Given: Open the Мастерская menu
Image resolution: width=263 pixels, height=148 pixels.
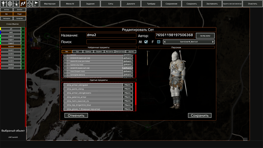Looking at the screenshot, I should [x=50, y=4].
